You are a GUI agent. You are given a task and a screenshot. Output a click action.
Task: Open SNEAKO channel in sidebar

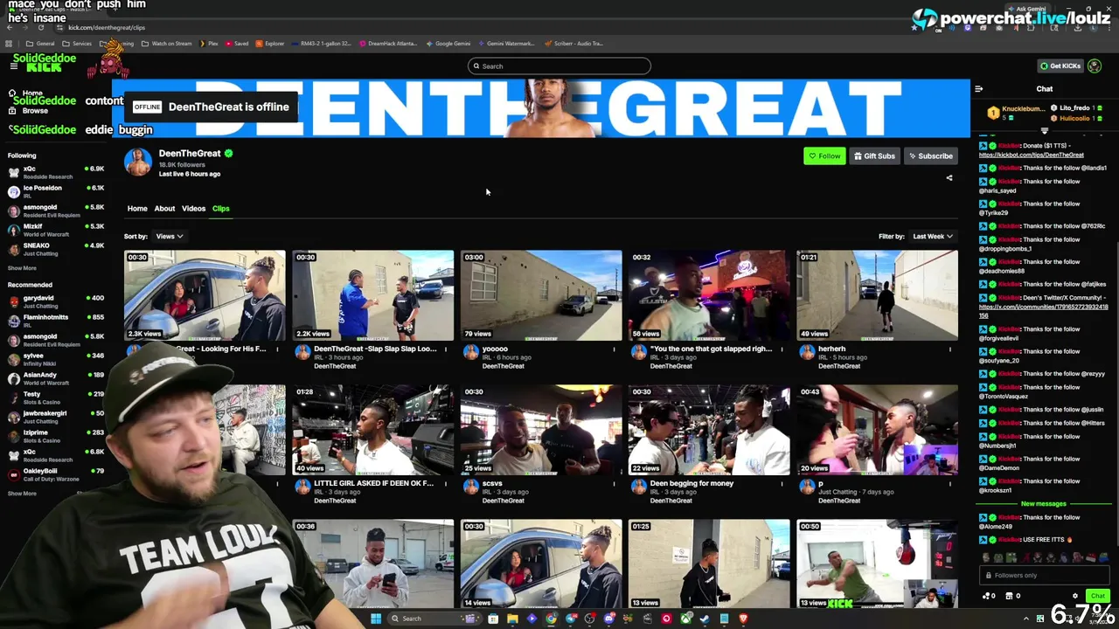tap(54, 249)
